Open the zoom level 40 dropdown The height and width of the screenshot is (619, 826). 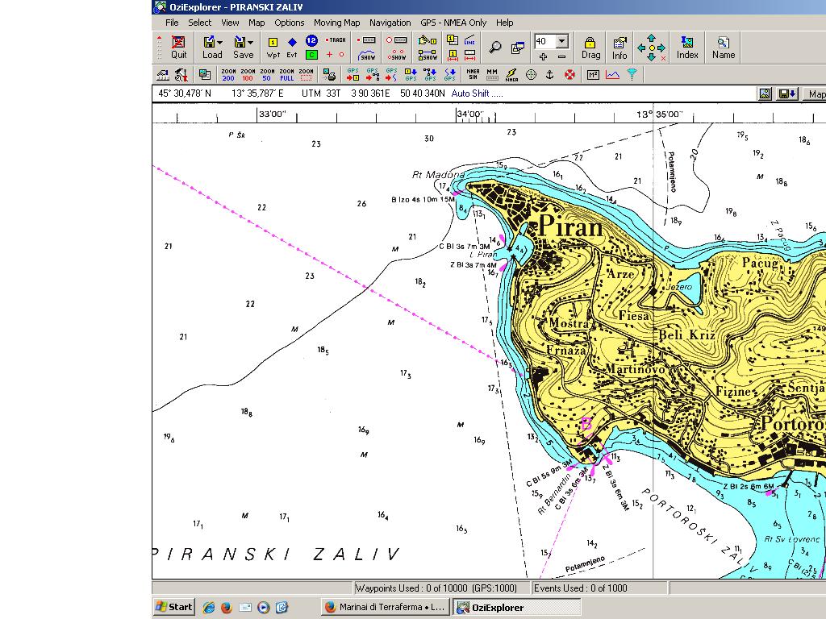pyautogui.click(x=562, y=42)
